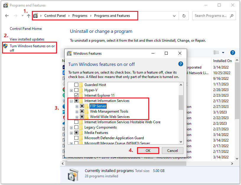The height and width of the screenshot is (185, 241).
Task: Open the address bar history dropdown
Action: tap(174, 16)
